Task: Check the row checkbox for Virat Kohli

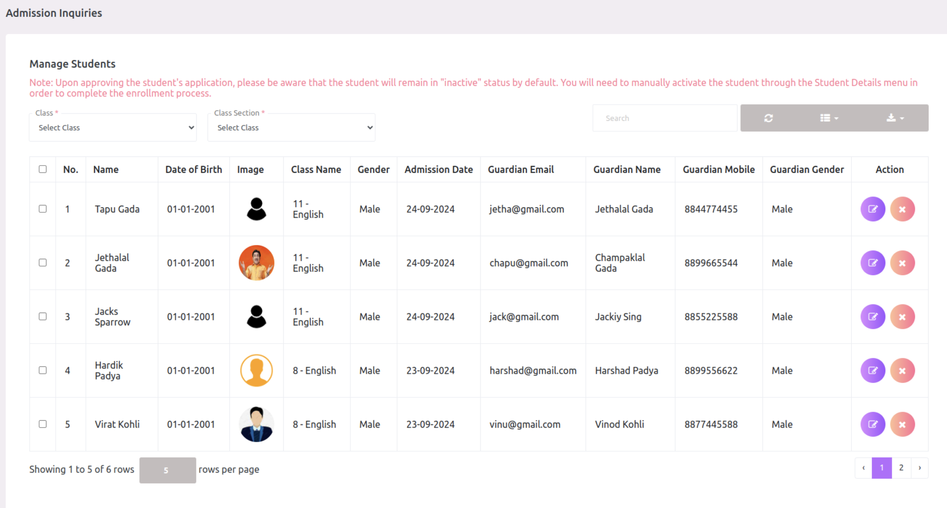Action: coord(43,424)
